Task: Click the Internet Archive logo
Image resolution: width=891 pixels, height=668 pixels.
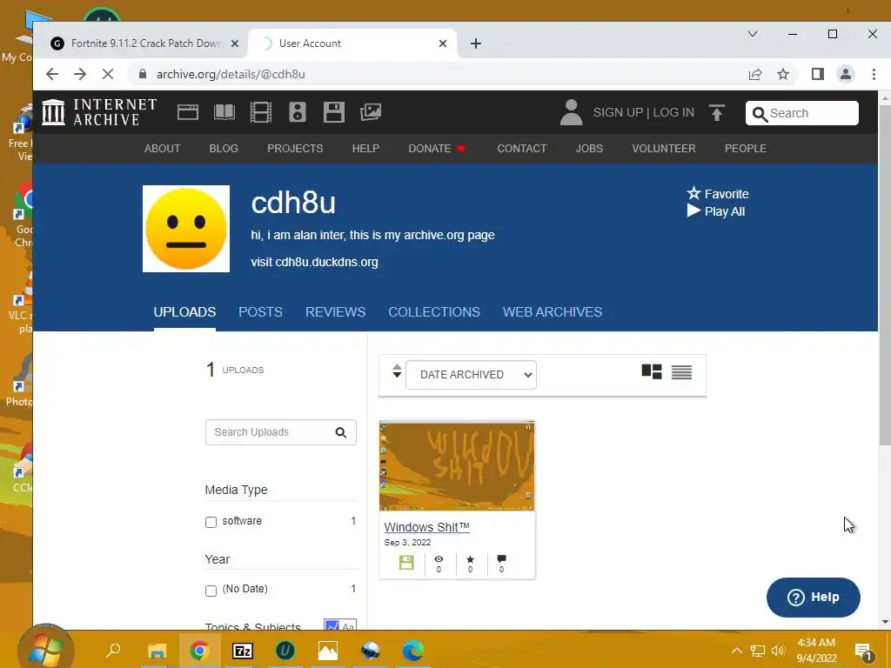Action: pos(99,112)
